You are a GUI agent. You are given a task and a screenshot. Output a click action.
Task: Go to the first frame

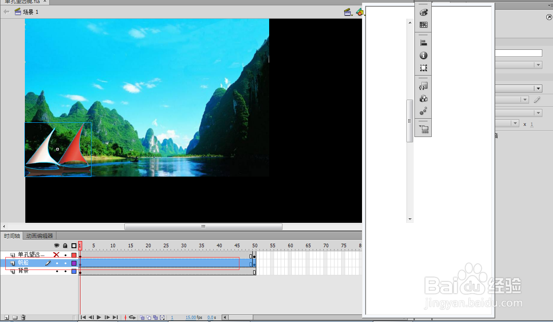click(83, 318)
